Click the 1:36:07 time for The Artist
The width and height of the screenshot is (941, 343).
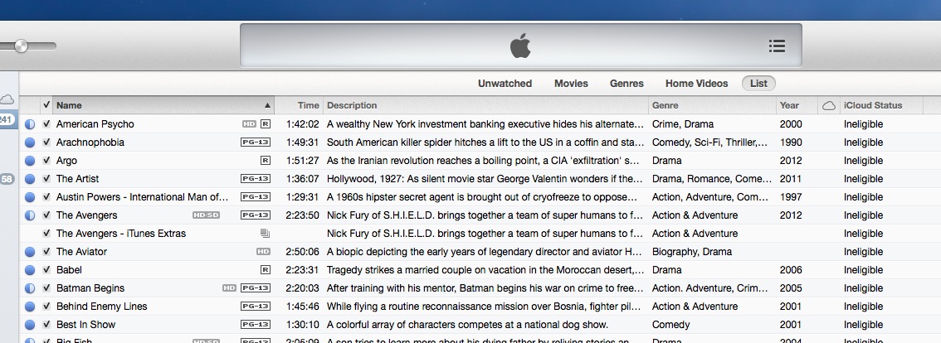click(302, 179)
